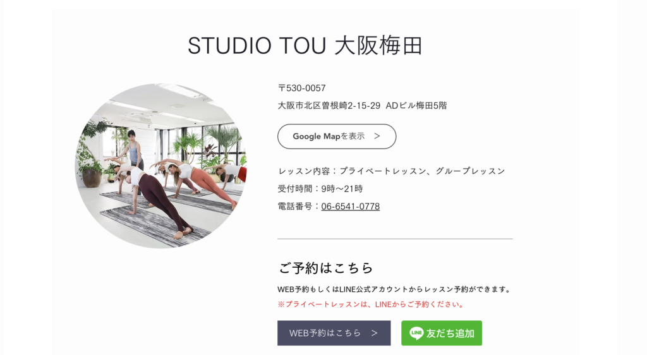Click the address 大阪市北区曽根崎2-15-29 line

362,105
